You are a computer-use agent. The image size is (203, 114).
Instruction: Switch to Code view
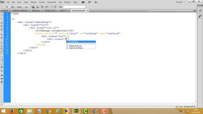click(6, 7)
